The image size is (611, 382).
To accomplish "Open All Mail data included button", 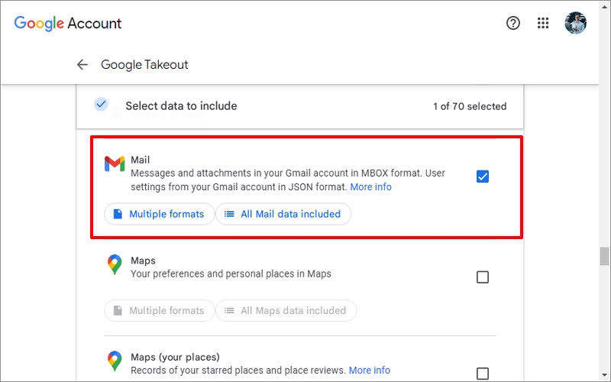I will (283, 214).
